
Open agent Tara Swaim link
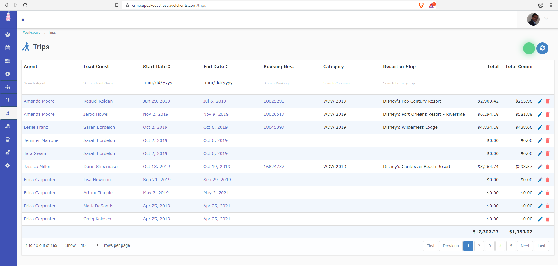pyautogui.click(x=35, y=153)
